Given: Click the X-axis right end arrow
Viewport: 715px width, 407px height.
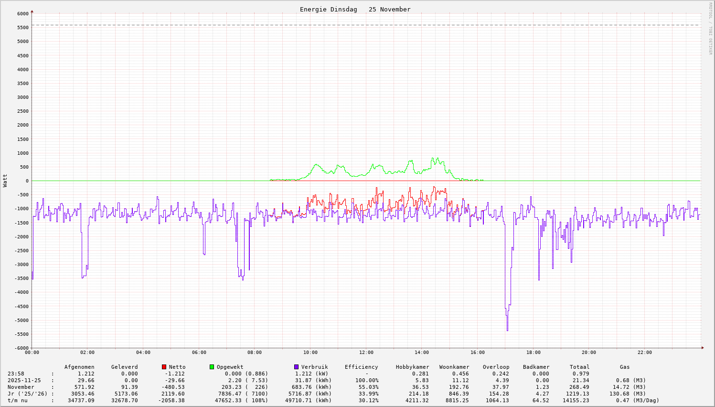Looking at the screenshot, I should coord(702,348).
